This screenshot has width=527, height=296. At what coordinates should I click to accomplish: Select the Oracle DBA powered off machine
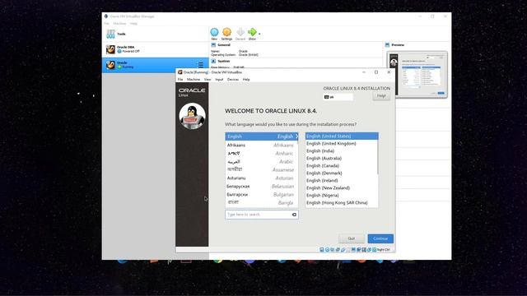point(156,49)
